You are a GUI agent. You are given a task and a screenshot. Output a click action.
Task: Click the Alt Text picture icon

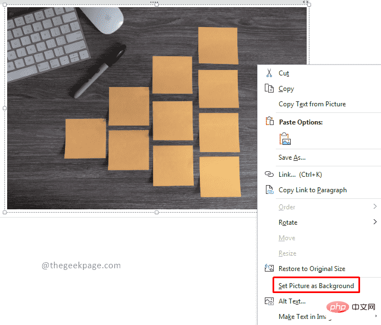[269, 301]
